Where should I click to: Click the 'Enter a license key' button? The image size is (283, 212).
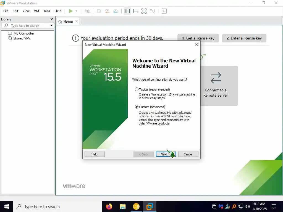tap(244, 38)
